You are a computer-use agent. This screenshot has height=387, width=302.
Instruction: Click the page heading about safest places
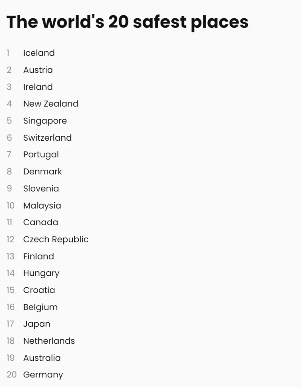127,22
